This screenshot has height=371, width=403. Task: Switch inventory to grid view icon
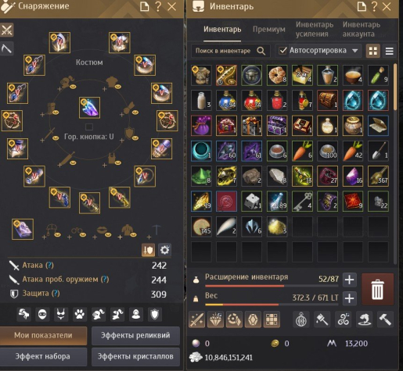pyautogui.click(x=373, y=51)
